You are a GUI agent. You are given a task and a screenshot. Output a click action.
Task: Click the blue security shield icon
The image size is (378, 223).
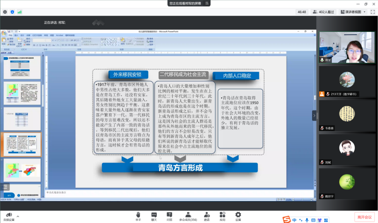click(x=12, y=12)
